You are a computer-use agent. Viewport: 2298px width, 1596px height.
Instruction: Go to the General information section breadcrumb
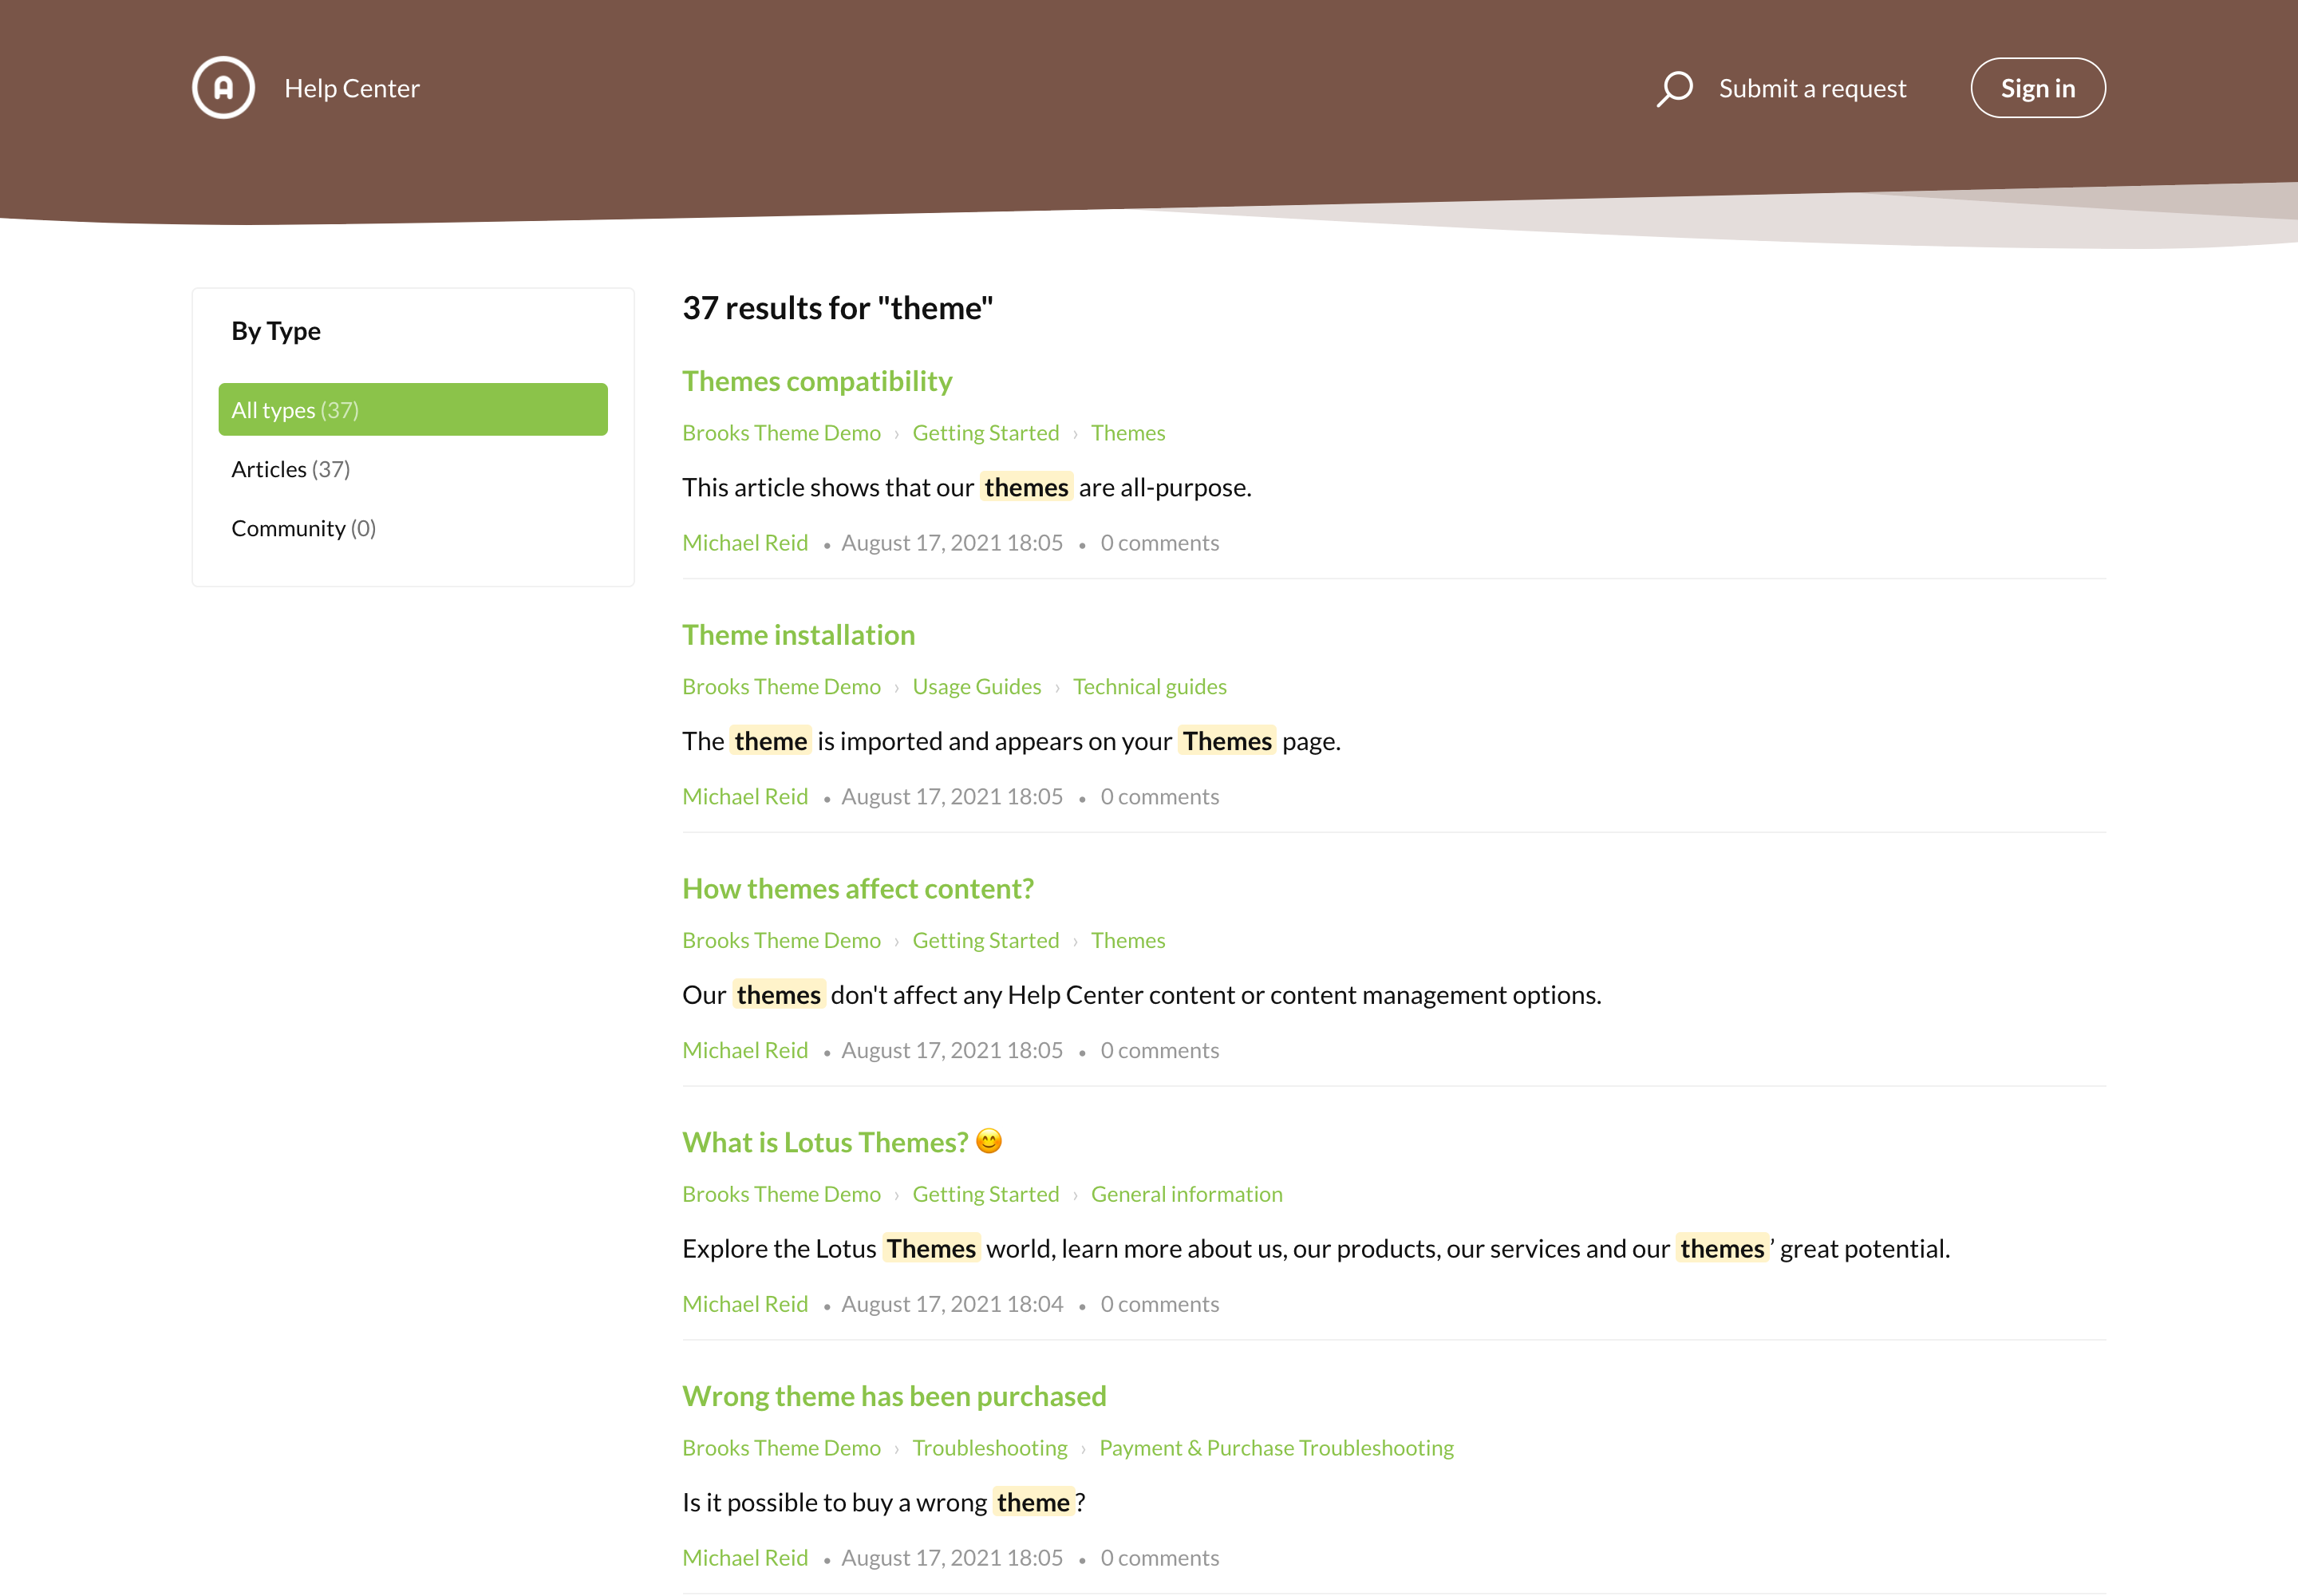1186,1194
